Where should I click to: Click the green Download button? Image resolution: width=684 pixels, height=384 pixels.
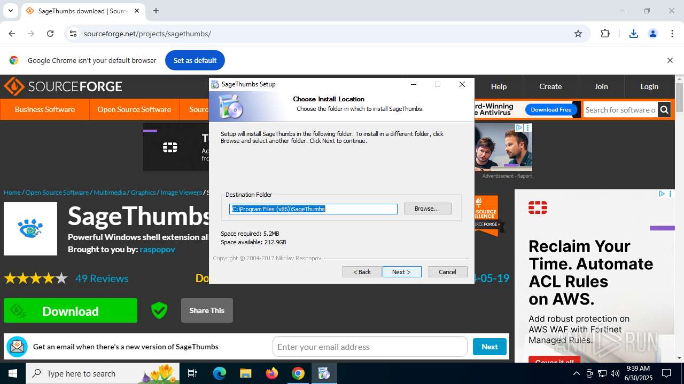coord(71,311)
